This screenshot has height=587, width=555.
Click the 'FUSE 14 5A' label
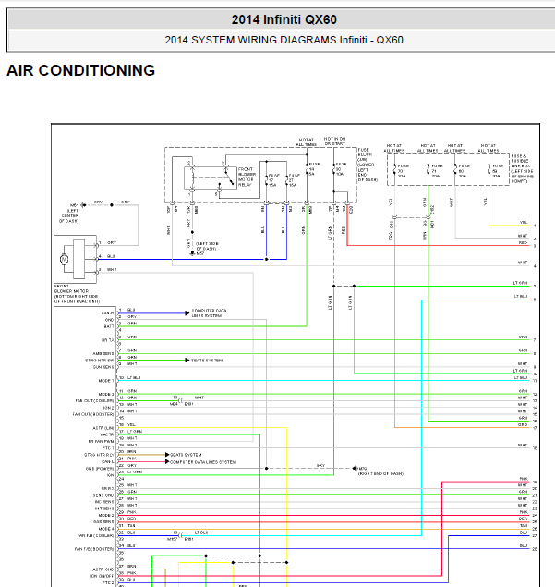point(314,169)
